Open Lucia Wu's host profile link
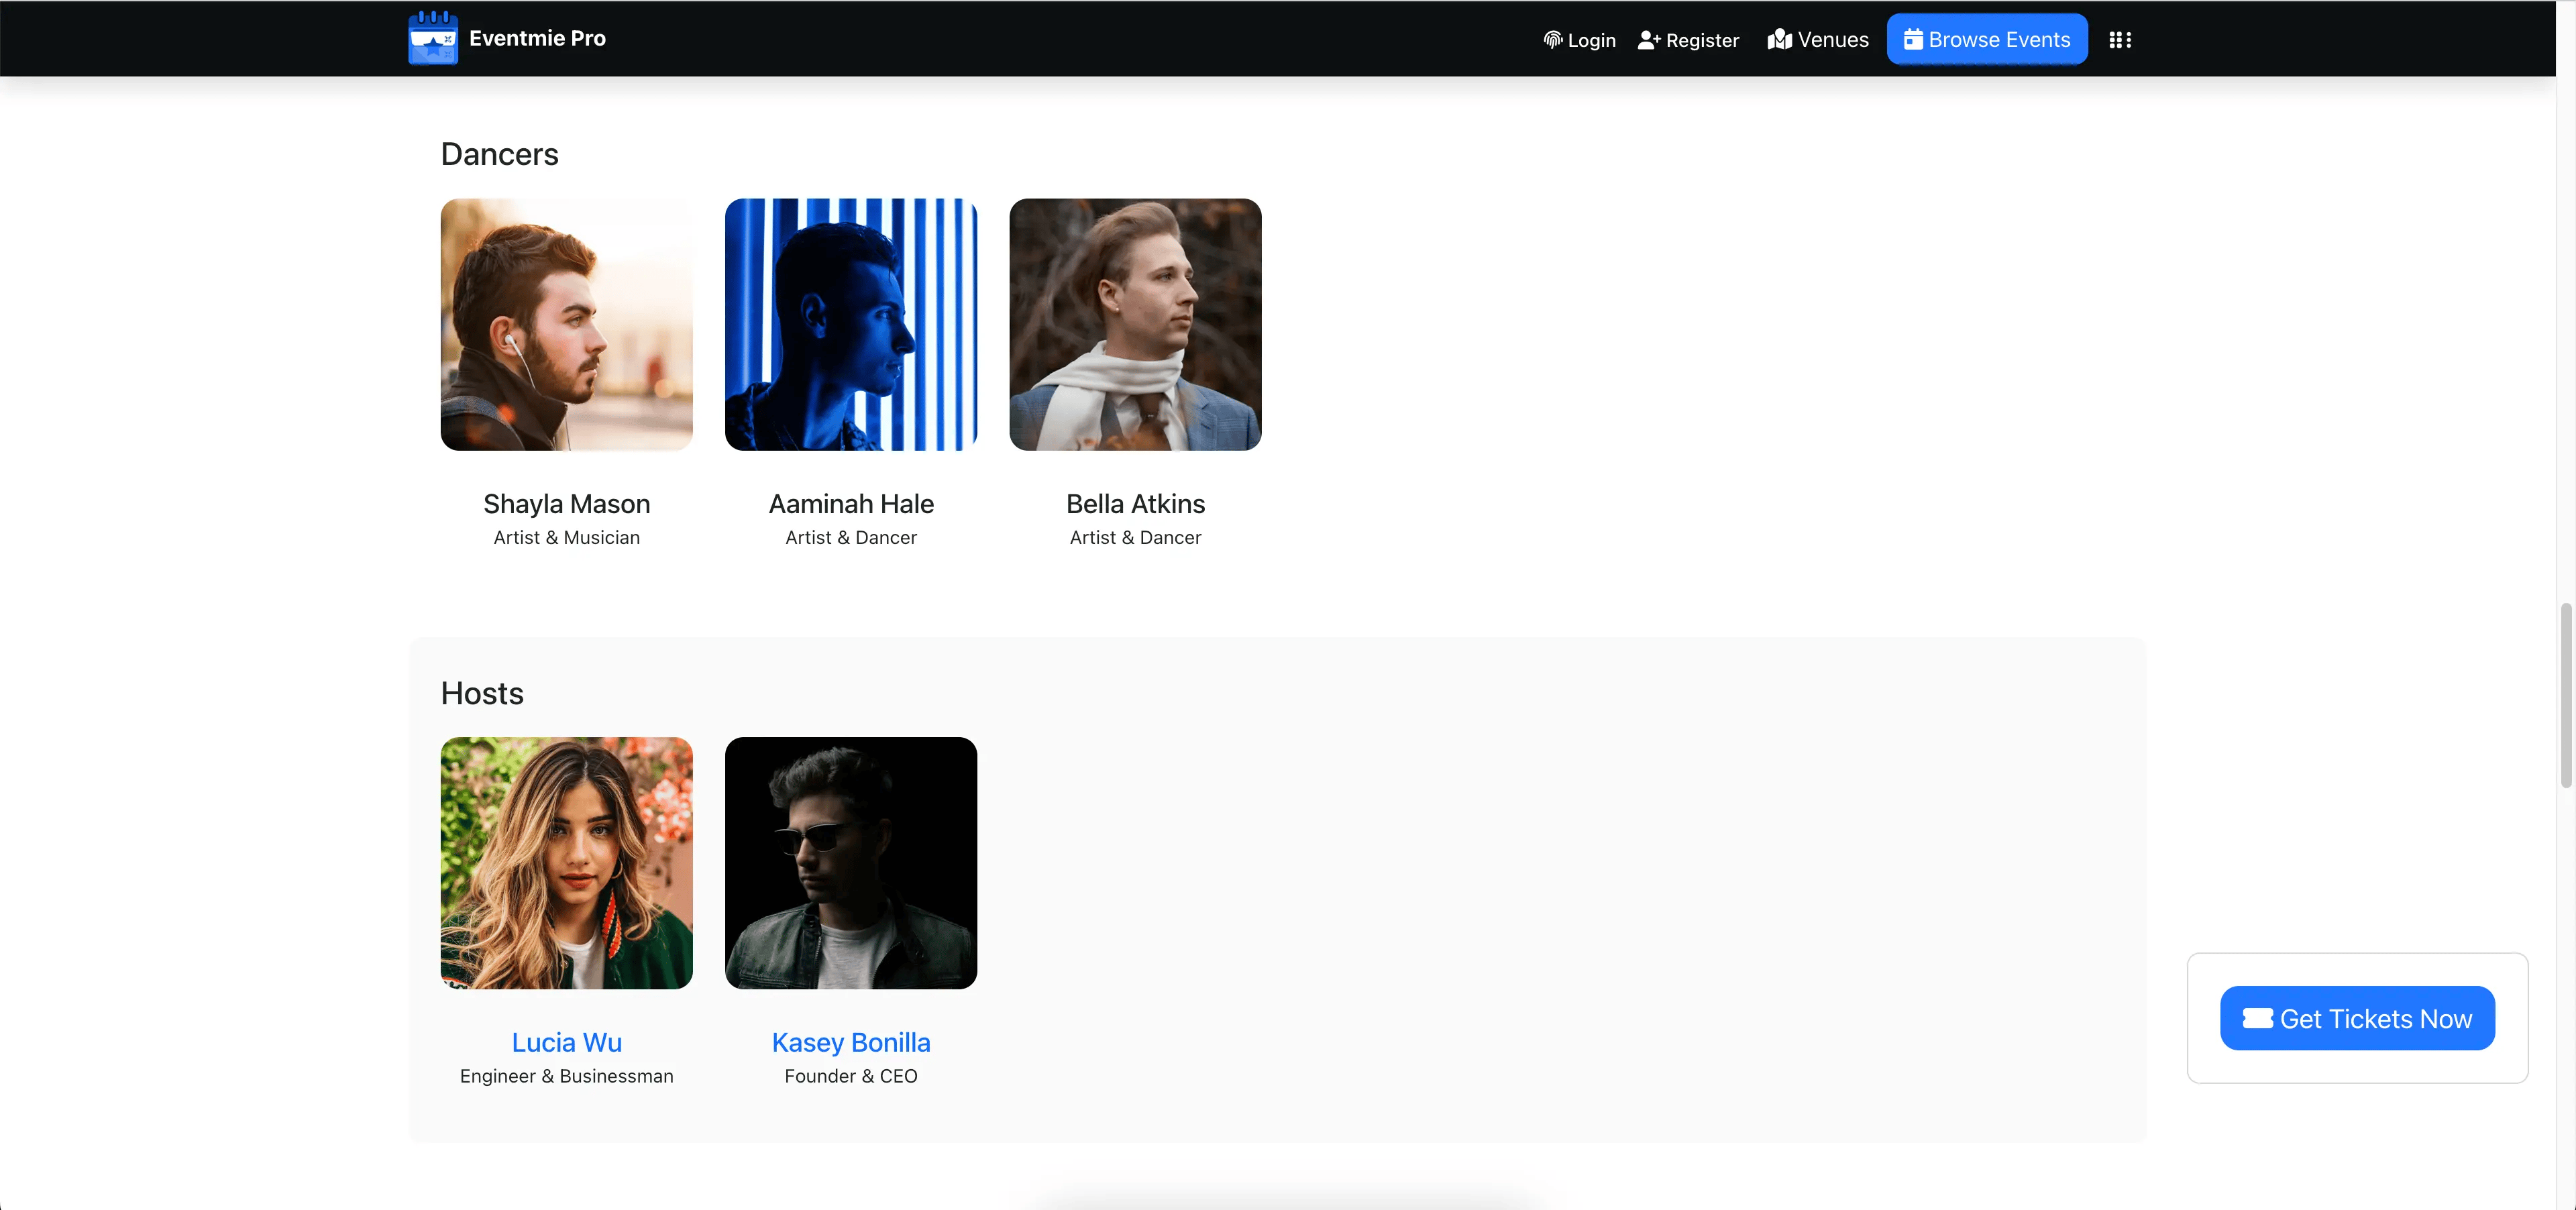Screen dimensions: 2576x1210 coord(566,1042)
